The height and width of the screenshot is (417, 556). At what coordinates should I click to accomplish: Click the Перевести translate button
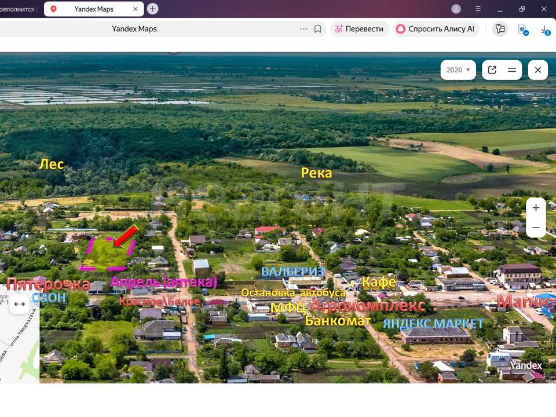click(360, 29)
